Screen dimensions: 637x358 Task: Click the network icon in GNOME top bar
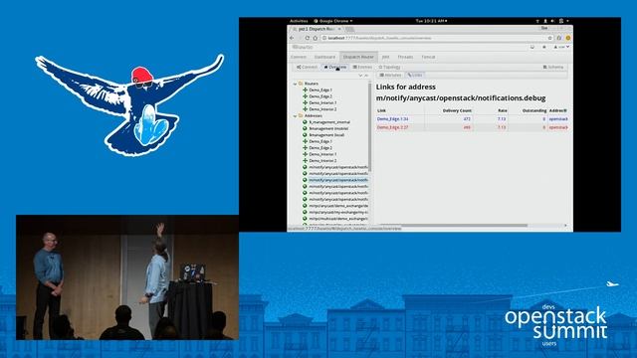pos(537,21)
